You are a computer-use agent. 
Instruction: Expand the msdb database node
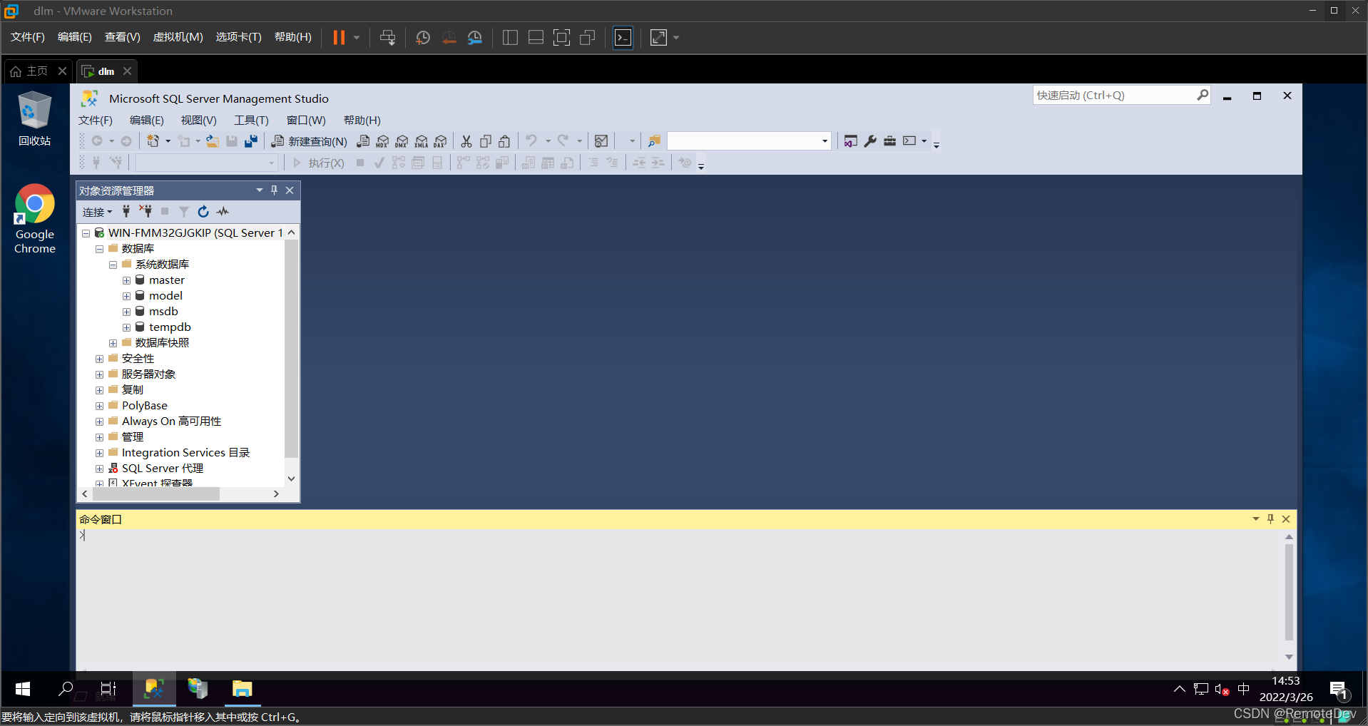[126, 312]
